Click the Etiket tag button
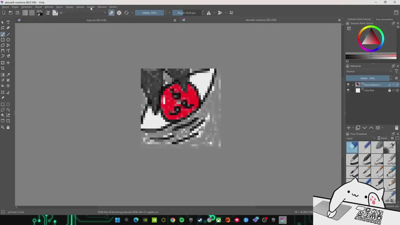Screen dimensions: 400x225 tap(382, 138)
